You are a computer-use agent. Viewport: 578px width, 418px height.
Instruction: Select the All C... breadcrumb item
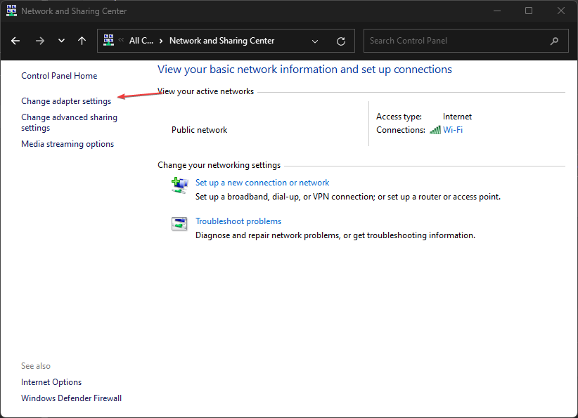point(141,41)
